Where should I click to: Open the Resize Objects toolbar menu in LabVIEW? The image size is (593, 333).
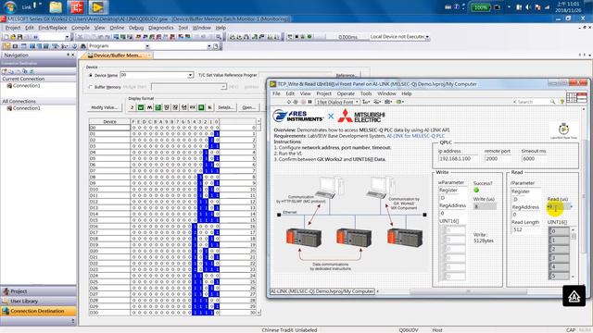388,102
